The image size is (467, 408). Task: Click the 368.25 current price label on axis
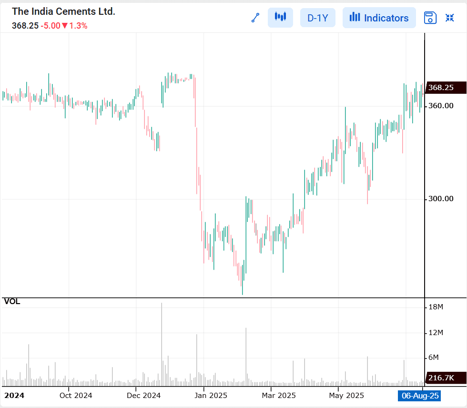[x=446, y=88]
